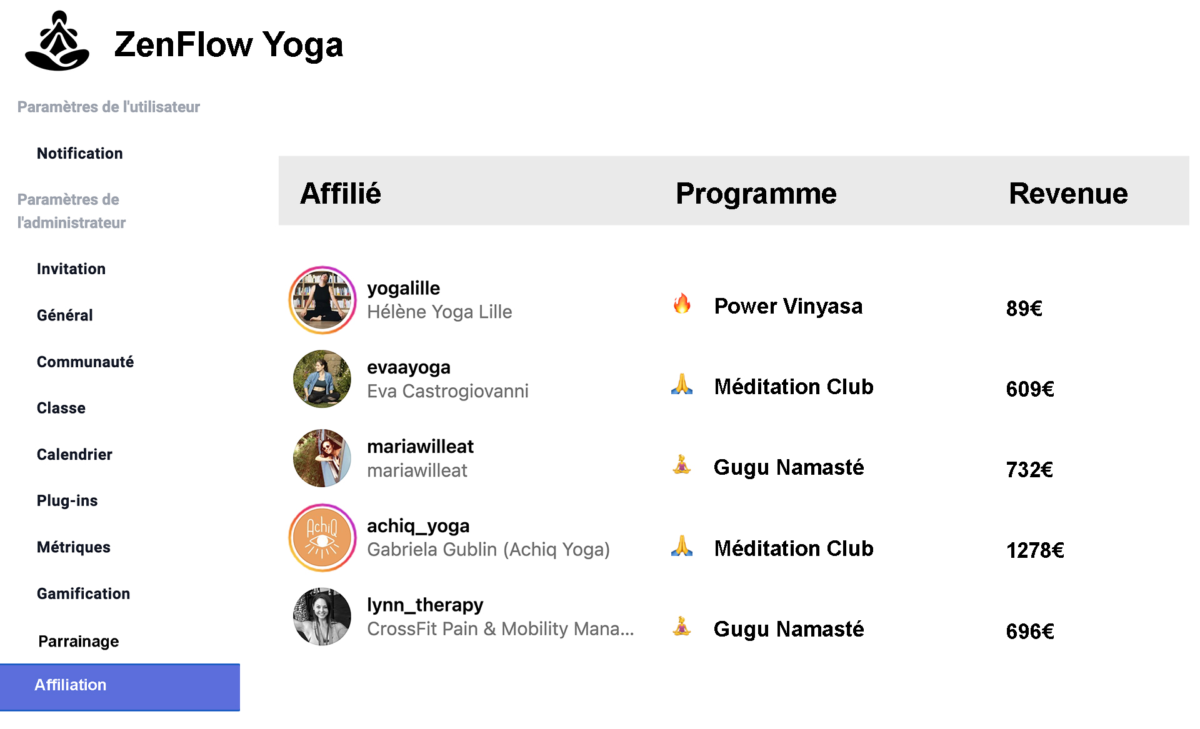Go to the Invitation section

coord(71,269)
